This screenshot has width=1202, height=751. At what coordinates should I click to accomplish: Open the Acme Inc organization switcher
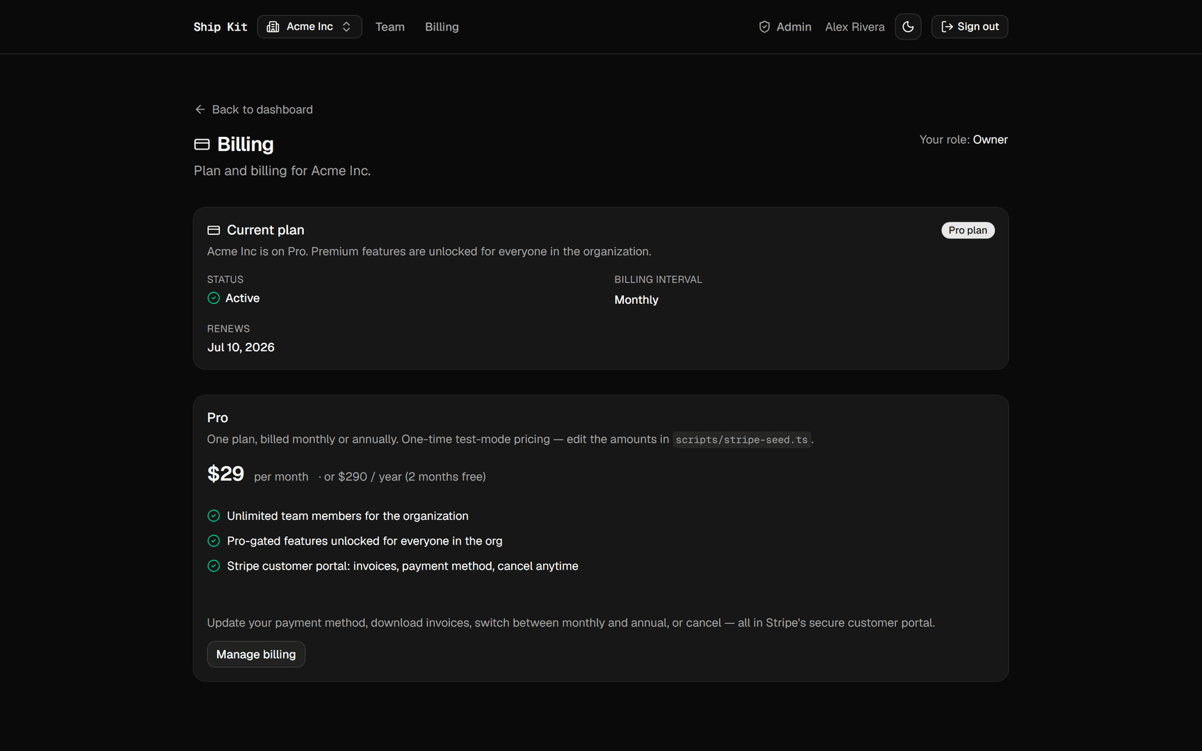310,26
